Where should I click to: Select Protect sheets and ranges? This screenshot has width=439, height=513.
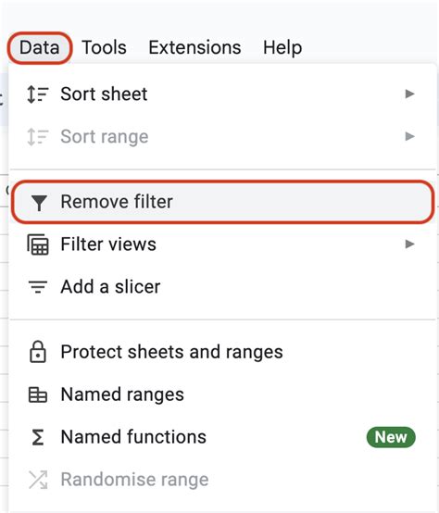223,352
